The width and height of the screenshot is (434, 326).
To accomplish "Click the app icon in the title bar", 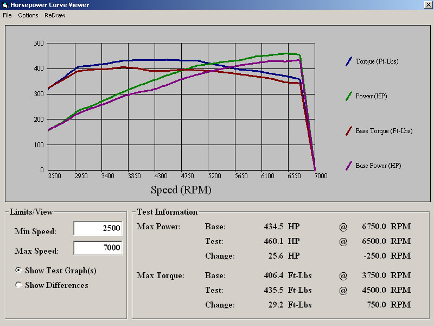I will pyautogui.click(x=5, y=5).
